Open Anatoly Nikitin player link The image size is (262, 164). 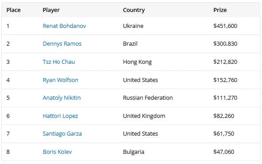click(x=62, y=98)
